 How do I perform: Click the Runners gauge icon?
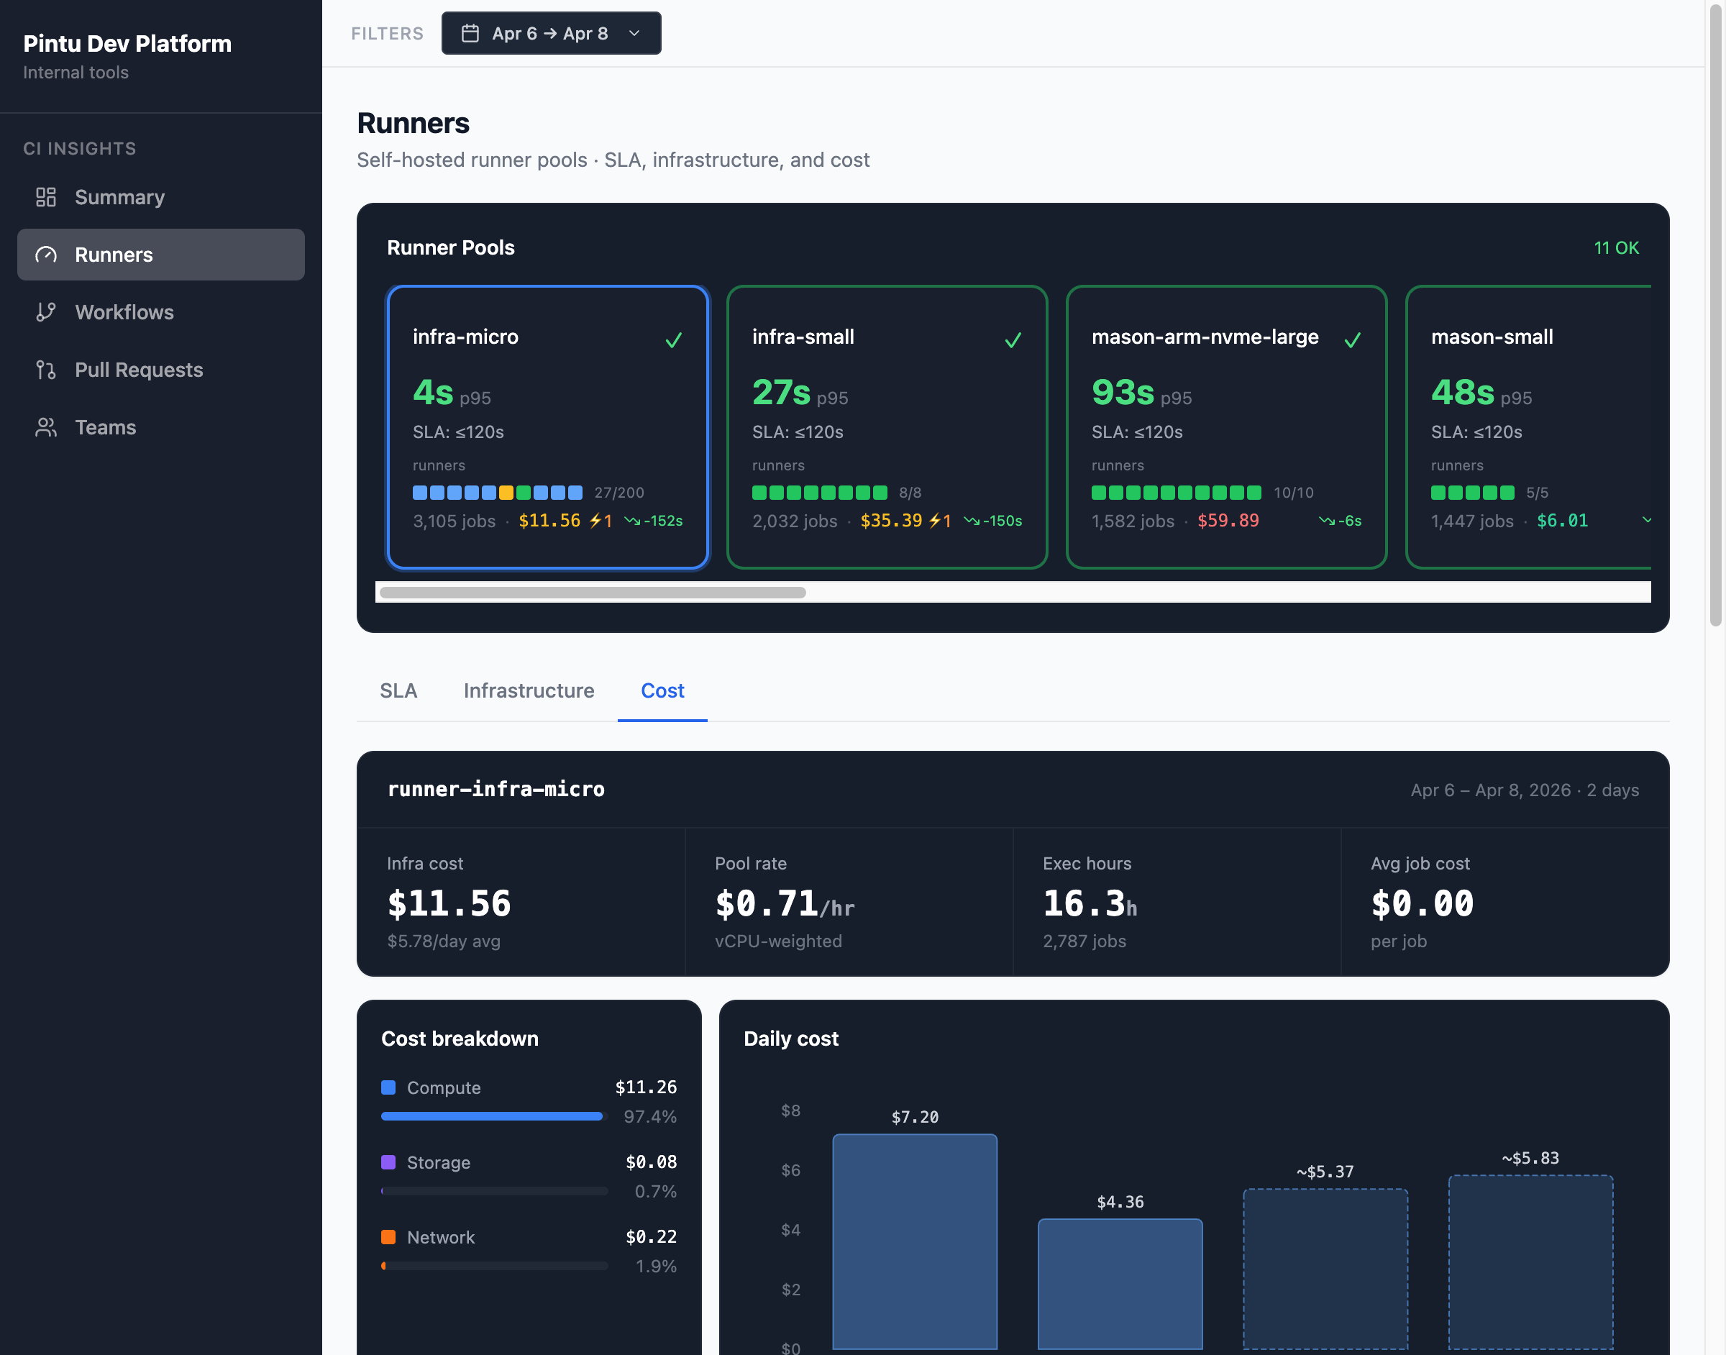(x=46, y=255)
